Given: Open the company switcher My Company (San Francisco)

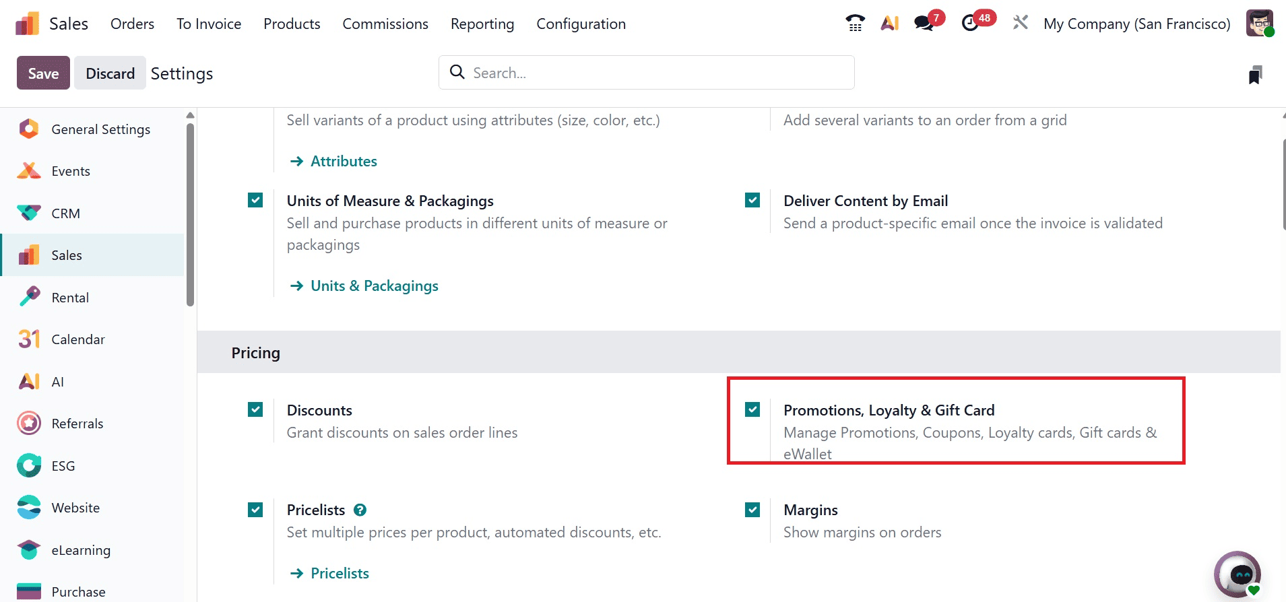Looking at the screenshot, I should [1136, 24].
